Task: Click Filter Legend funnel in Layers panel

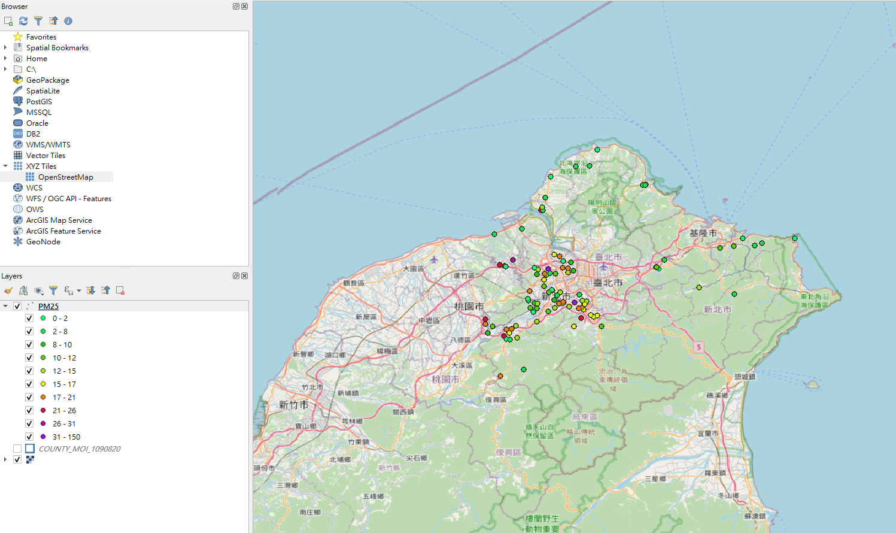Action: coord(53,290)
